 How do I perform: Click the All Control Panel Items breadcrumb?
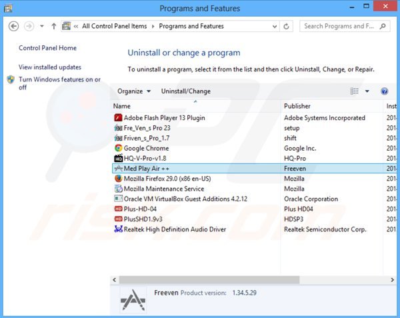pyautogui.click(x=114, y=26)
